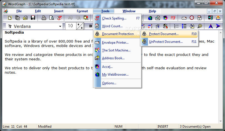The width and height of the screenshot is (225, 131).
Task: Click the WordGraph document icon in menu bar
Action: pos(6,11)
